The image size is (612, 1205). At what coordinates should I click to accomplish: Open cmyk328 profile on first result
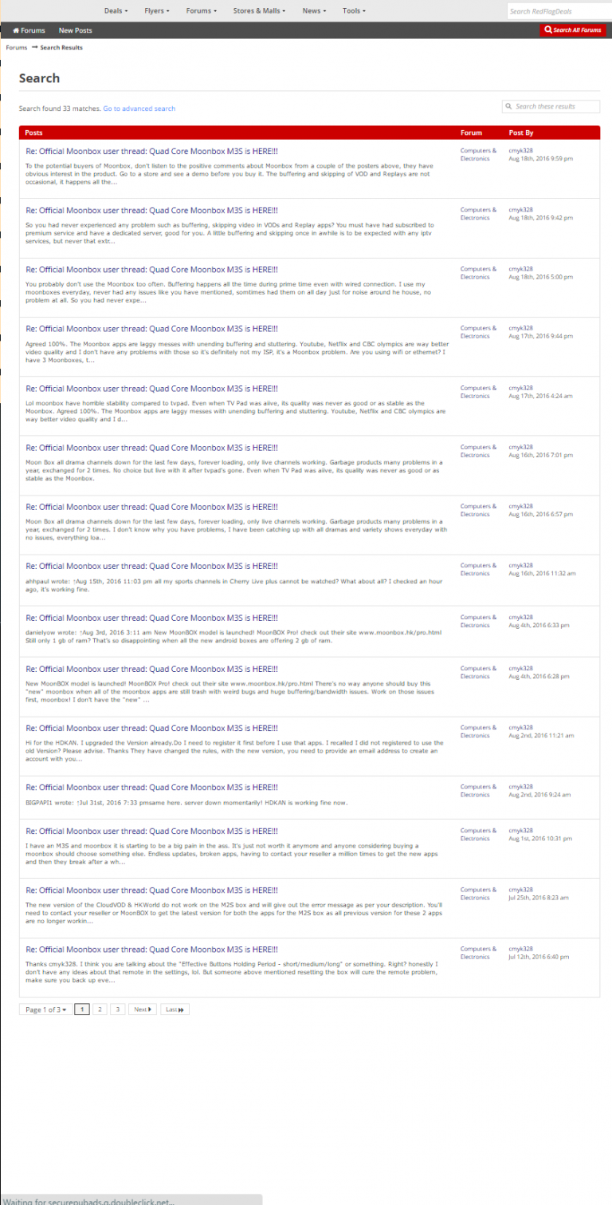point(520,151)
